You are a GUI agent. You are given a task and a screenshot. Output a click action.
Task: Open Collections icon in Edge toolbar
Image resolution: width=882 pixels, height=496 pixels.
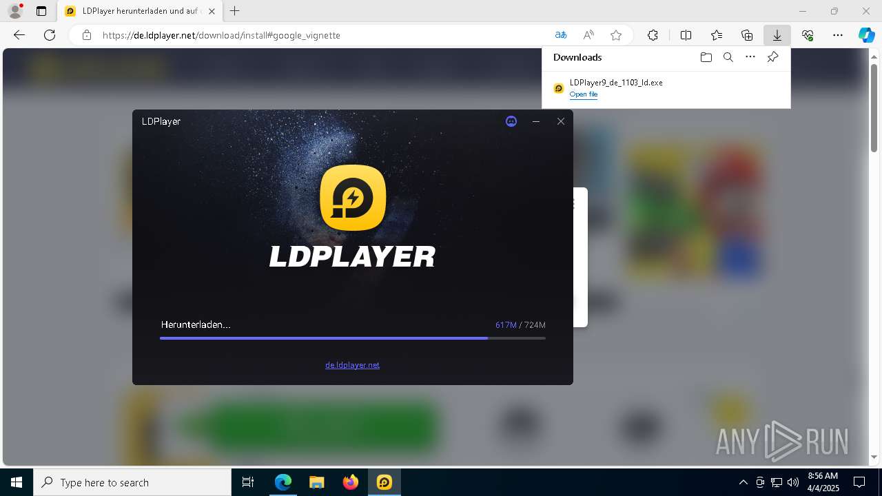click(747, 35)
